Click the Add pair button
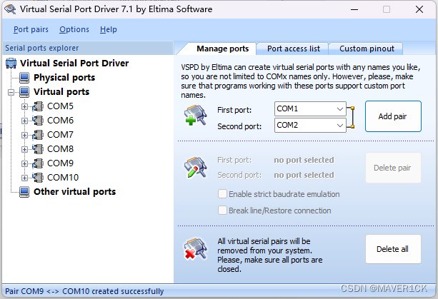The height and width of the screenshot is (299, 438). pyautogui.click(x=393, y=116)
